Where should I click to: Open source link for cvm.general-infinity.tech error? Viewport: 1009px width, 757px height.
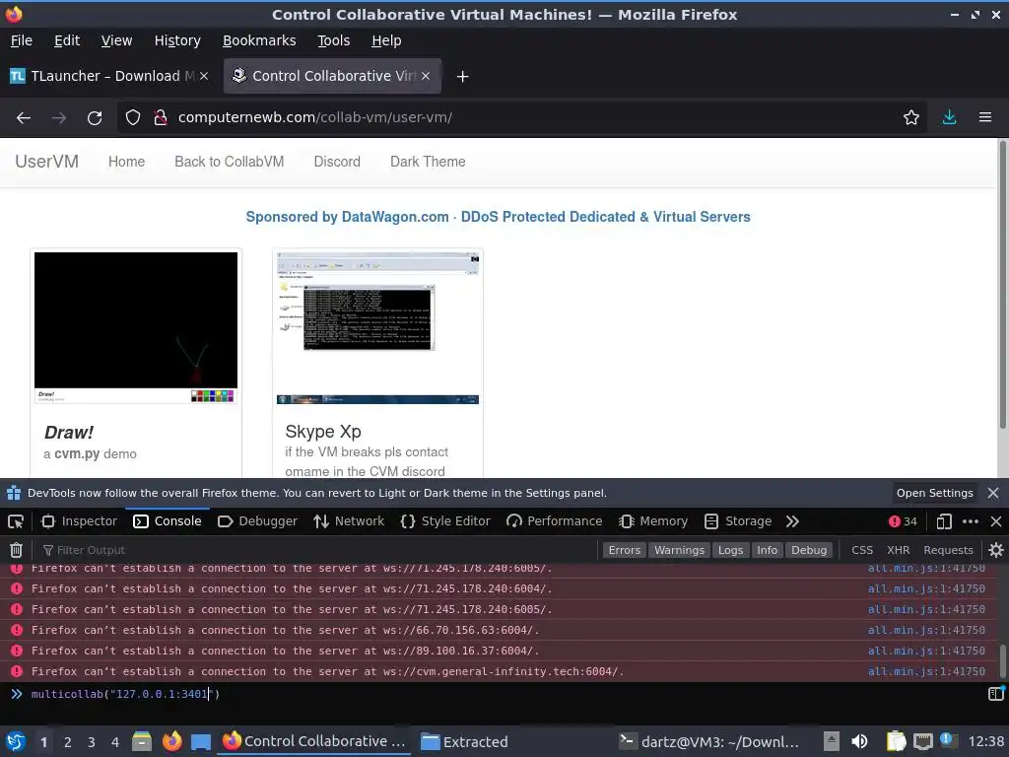pyautogui.click(x=926, y=671)
